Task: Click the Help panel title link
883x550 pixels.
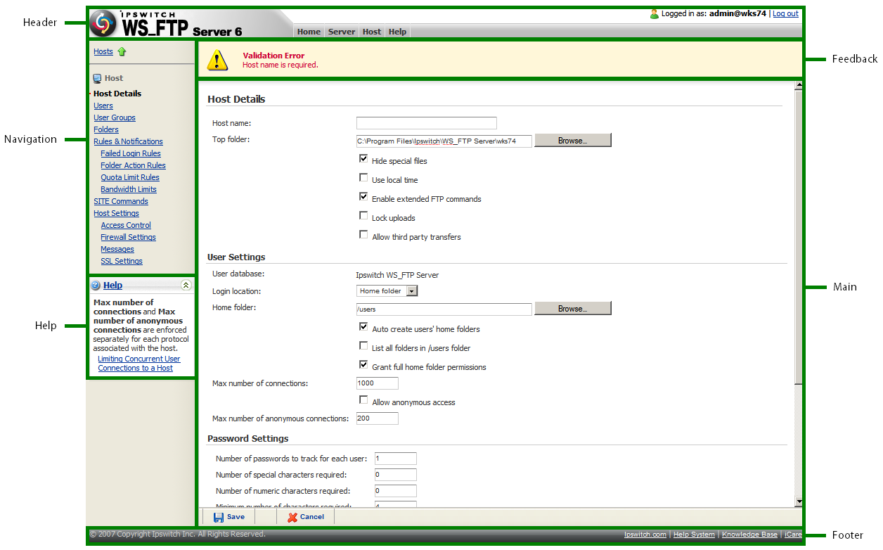Action: [112, 285]
